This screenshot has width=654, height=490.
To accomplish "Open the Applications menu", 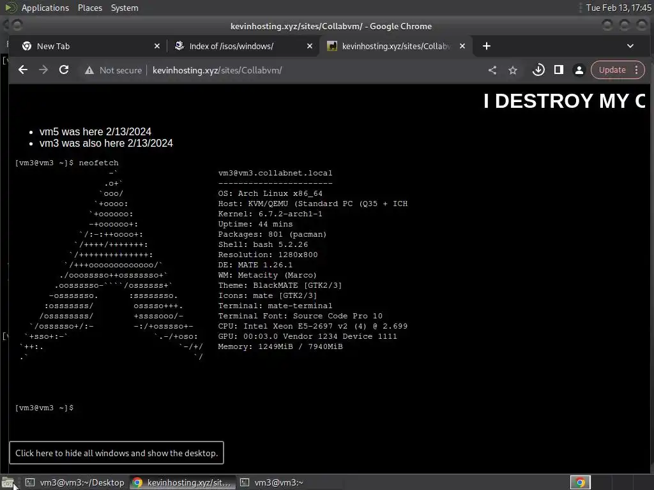I will [45, 8].
